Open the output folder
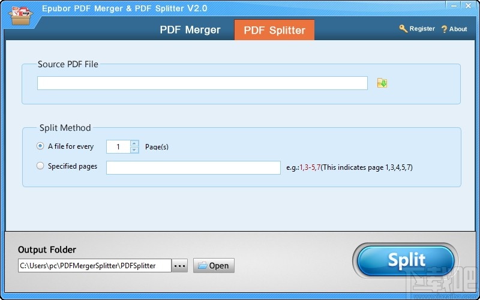The height and width of the screenshot is (300, 480). point(214,266)
